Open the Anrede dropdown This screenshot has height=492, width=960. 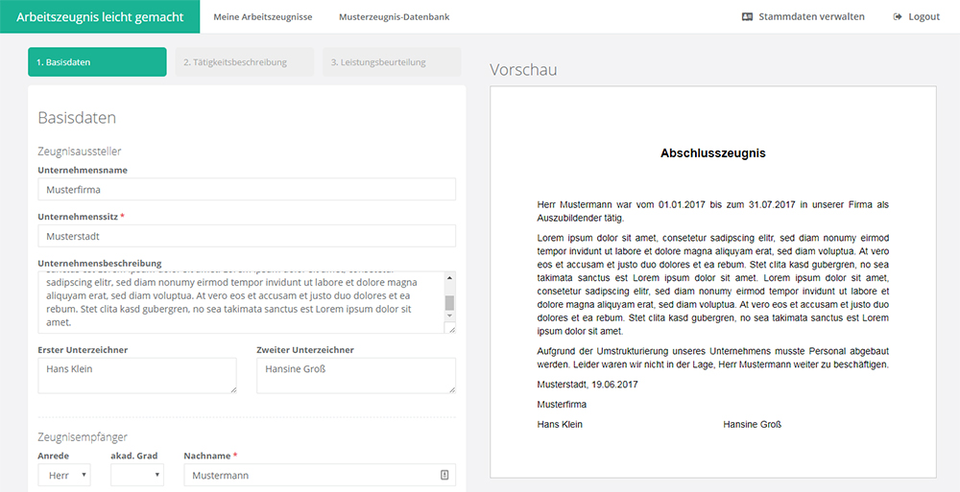point(64,475)
